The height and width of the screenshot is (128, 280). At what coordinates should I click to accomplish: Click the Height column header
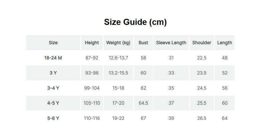[x=92, y=43]
